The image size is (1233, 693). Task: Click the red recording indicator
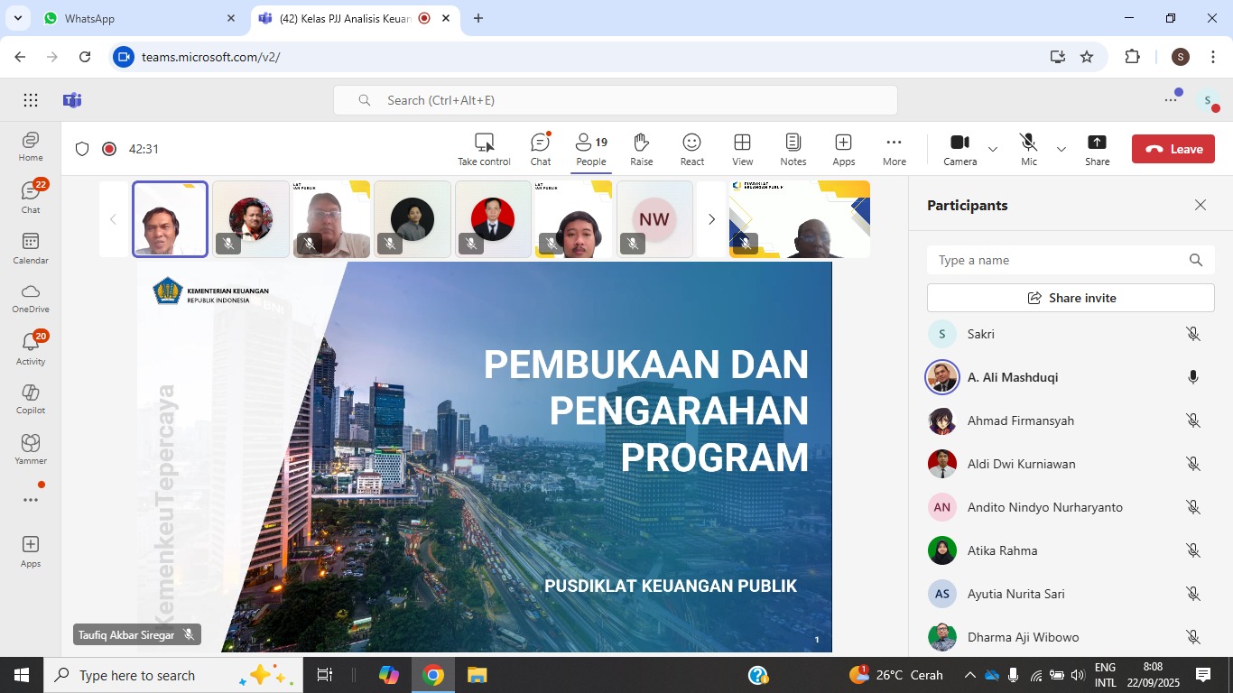tap(109, 149)
